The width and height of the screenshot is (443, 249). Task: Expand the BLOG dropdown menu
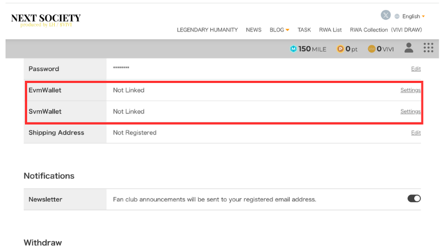[279, 30]
